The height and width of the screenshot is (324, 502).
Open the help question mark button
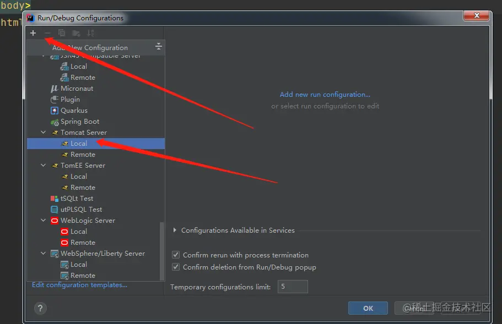coord(40,309)
